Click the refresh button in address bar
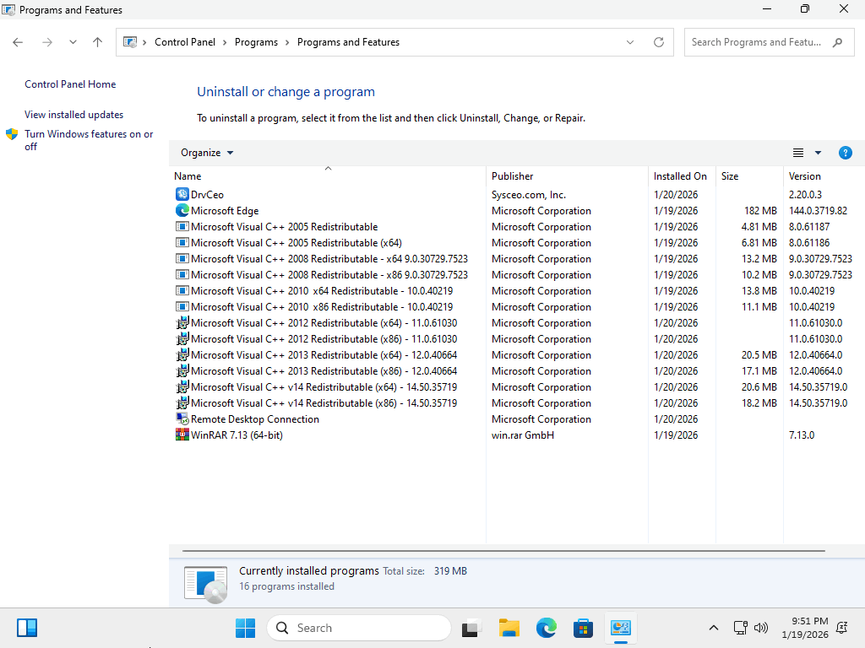This screenshot has width=865, height=648. 659,42
